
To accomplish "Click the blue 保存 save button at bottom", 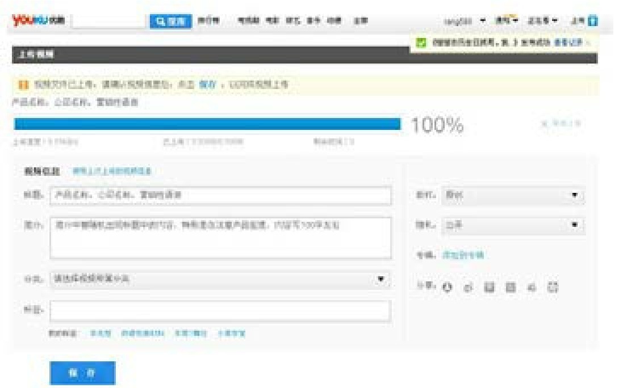I will click(x=82, y=373).
